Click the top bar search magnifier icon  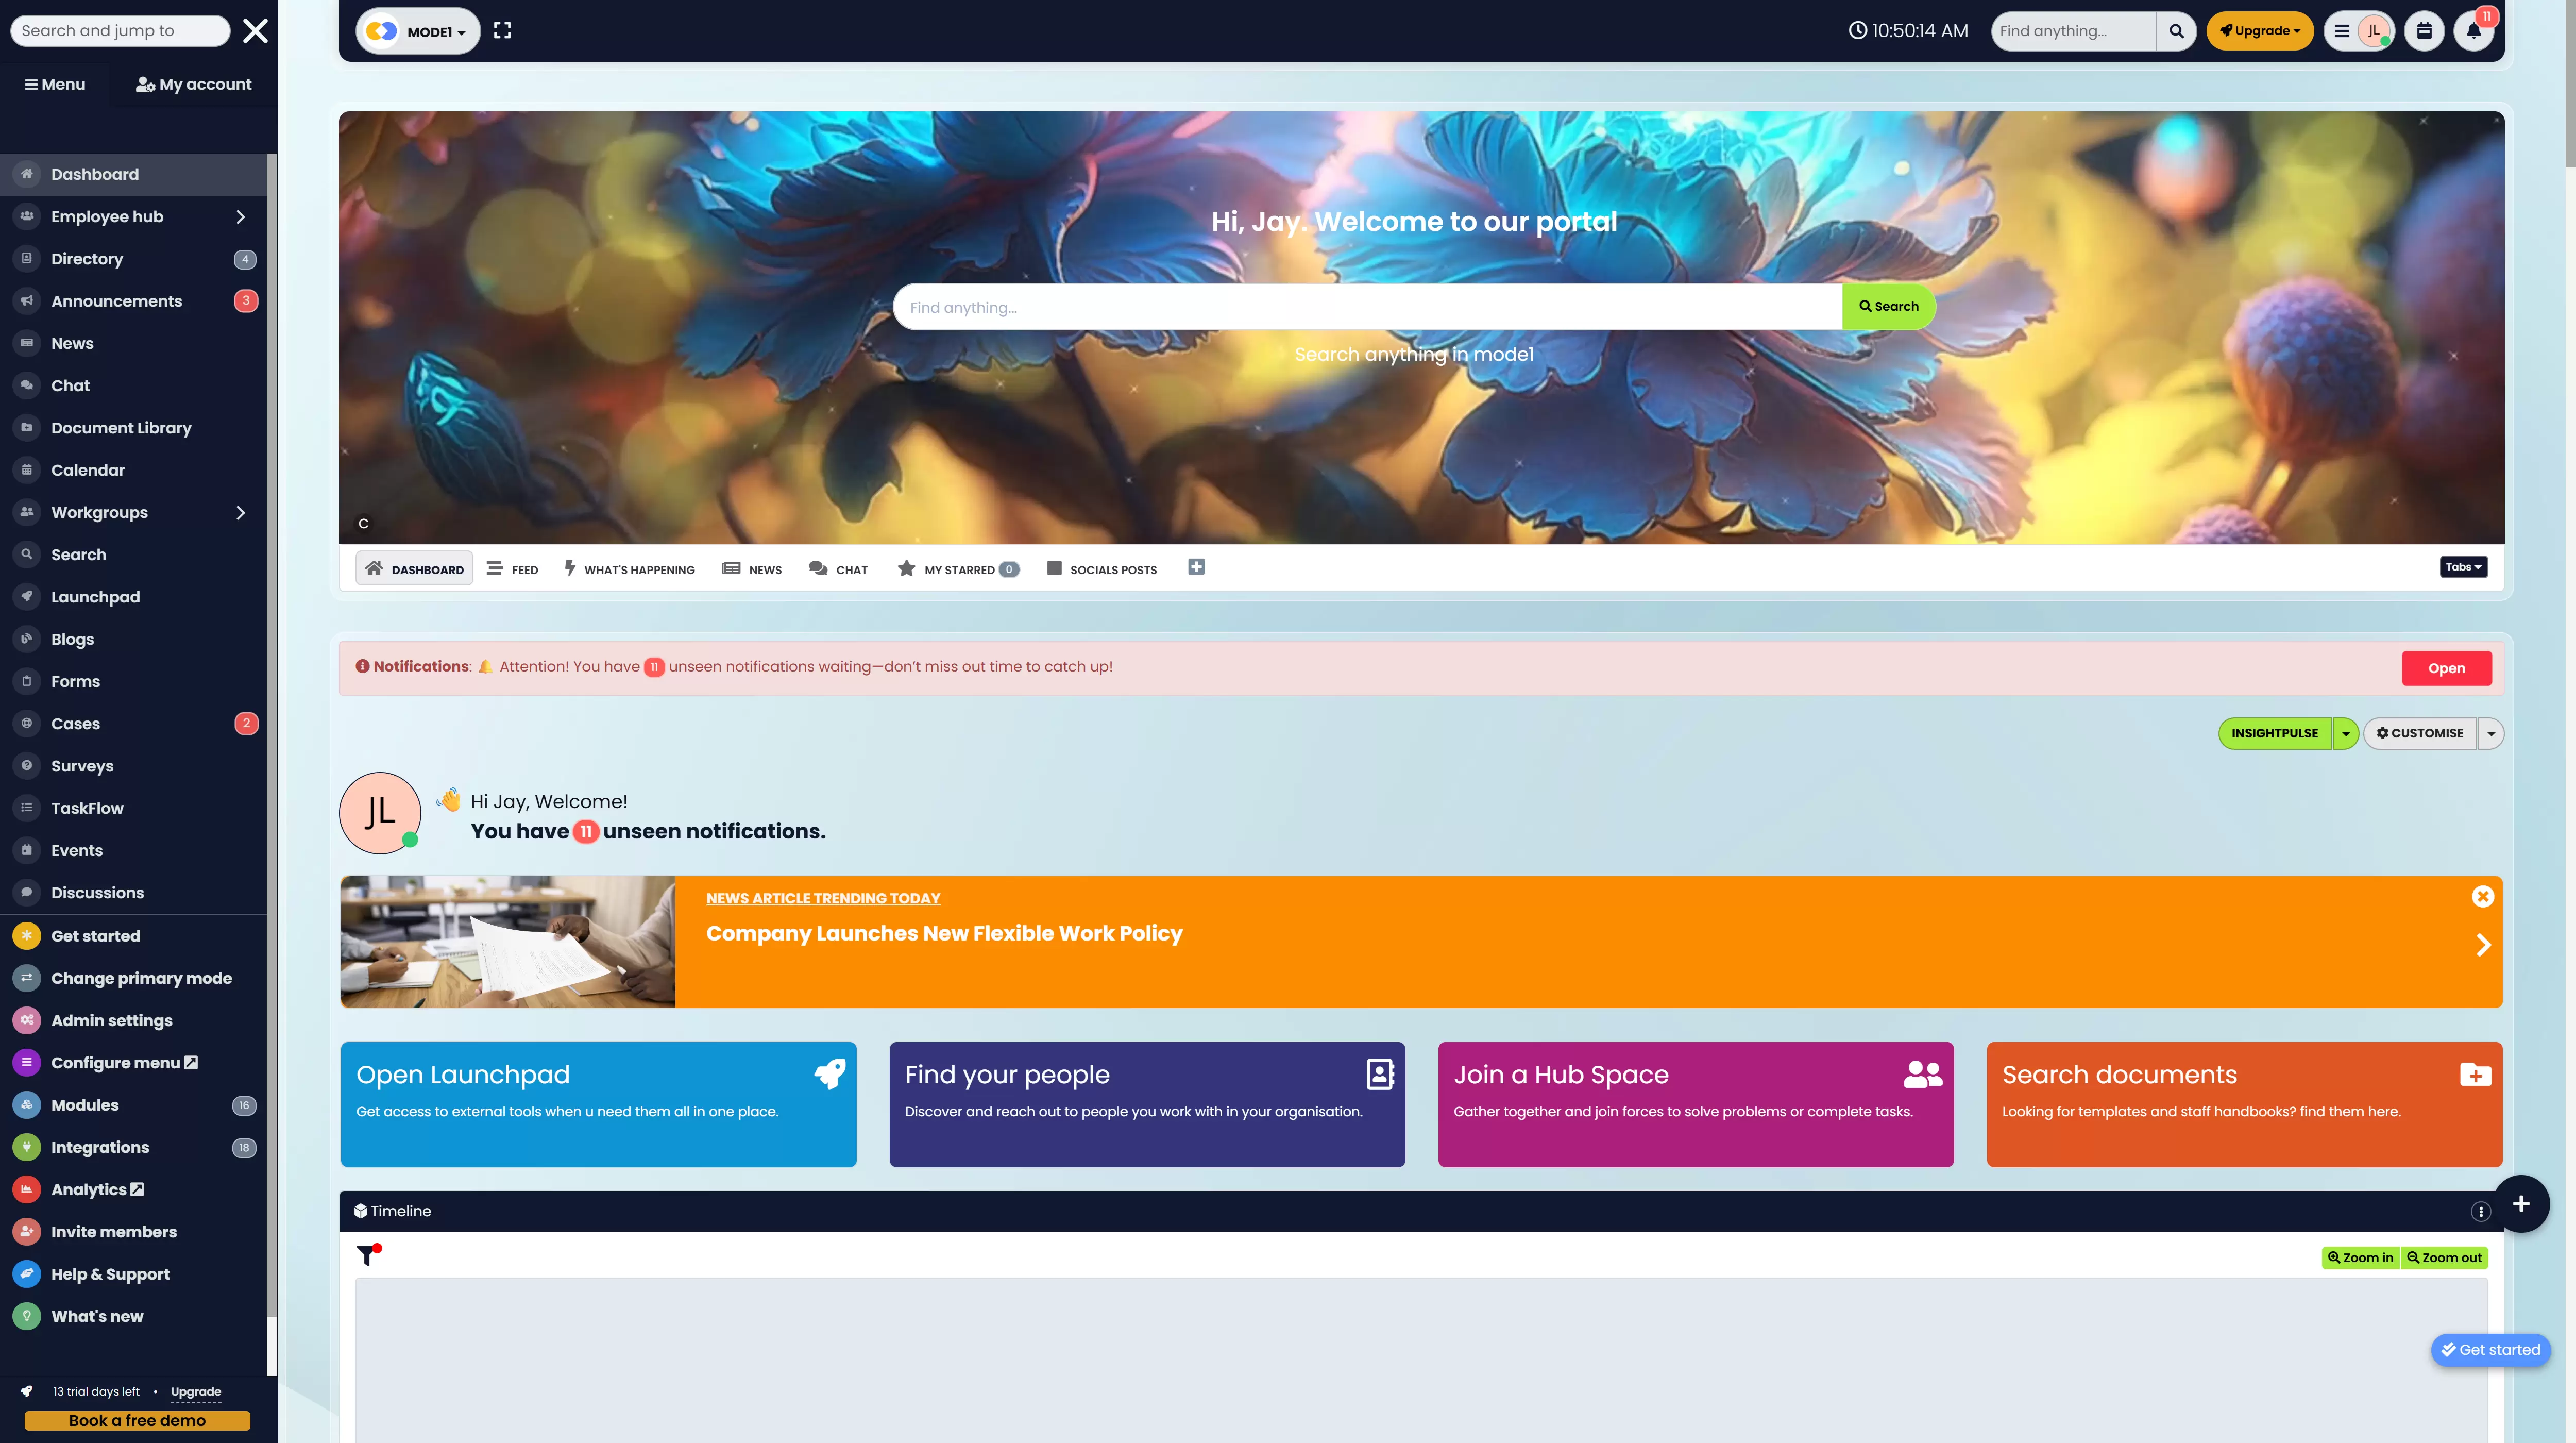(2176, 31)
